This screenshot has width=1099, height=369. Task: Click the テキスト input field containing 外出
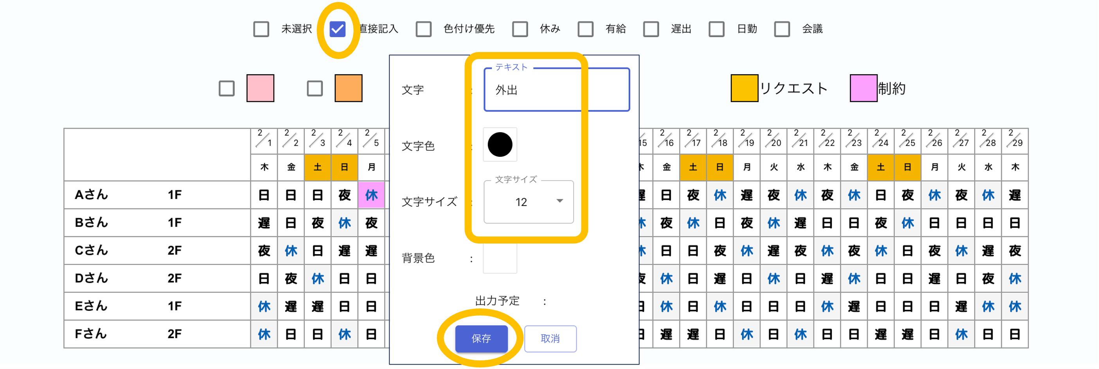coord(556,90)
